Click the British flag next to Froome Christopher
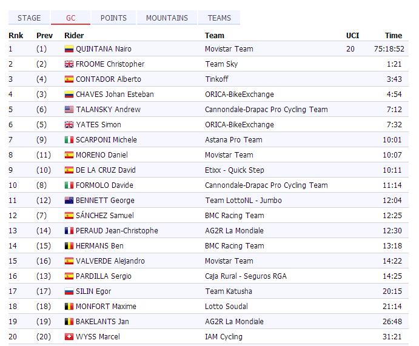The image size is (419, 346). (x=69, y=64)
